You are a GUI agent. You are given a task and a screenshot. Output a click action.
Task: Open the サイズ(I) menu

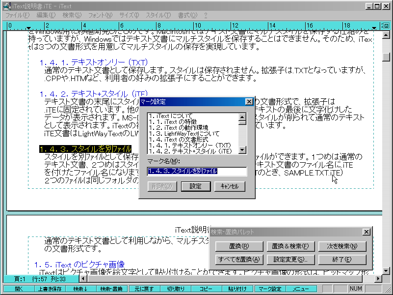[x=129, y=15]
